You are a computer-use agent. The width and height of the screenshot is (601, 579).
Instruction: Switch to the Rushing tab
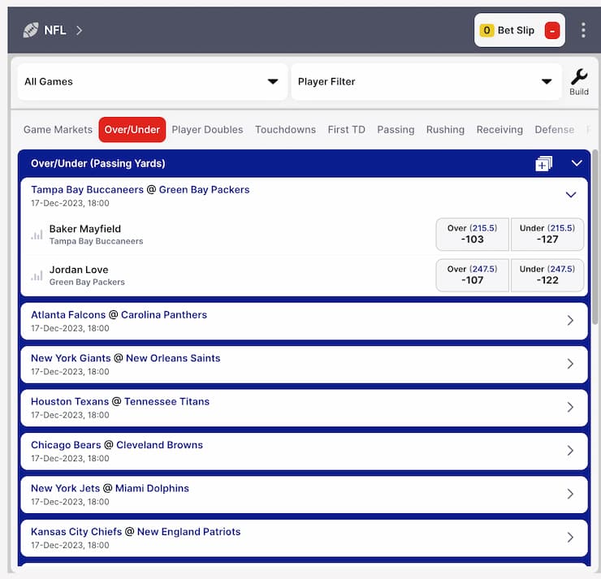(445, 129)
